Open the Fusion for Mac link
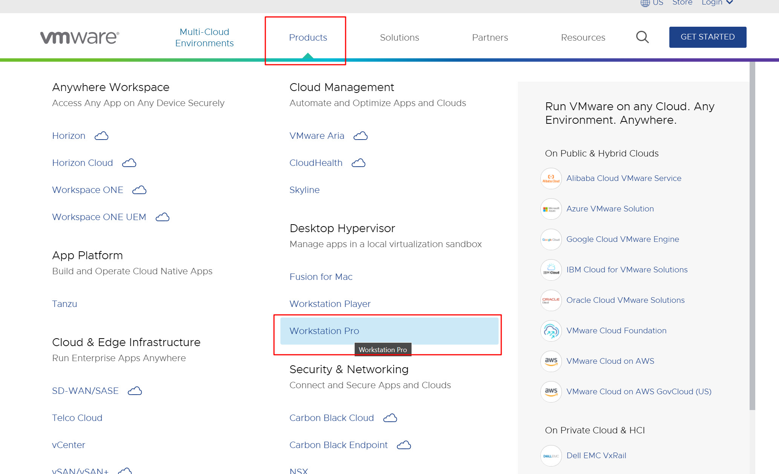Viewport: 779px width, 474px height. click(321, 277)
